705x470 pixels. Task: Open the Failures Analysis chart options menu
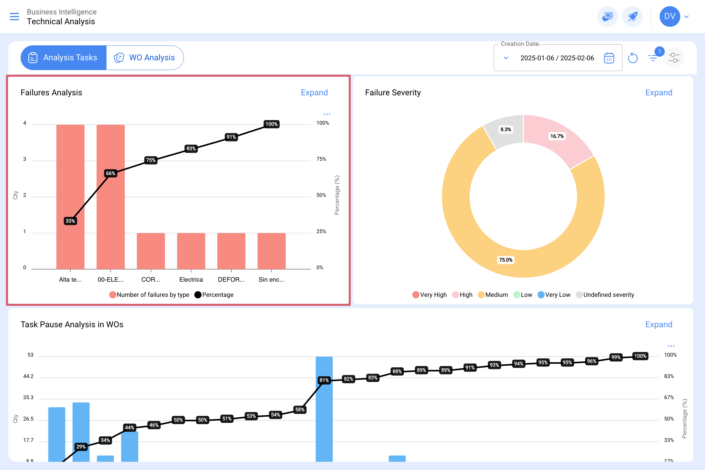[327, 114]
